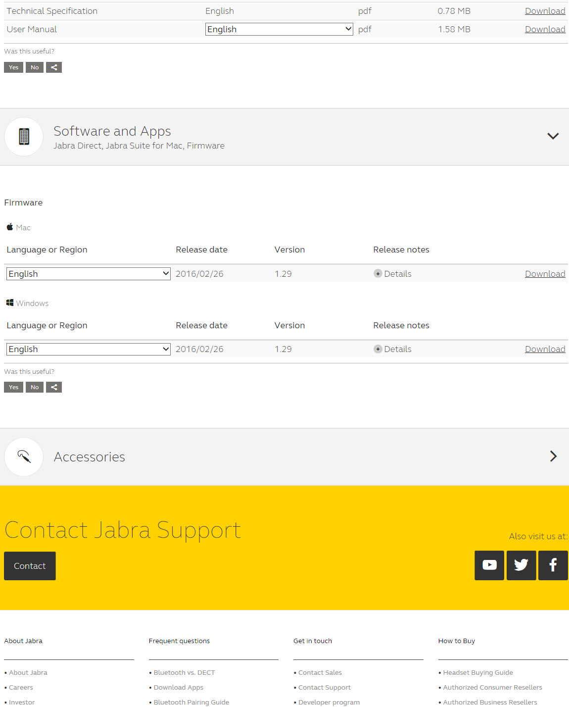Click the Windows logo next to Windows
This screenshot has height=707, width=569.
pyautogui.click(x=10, y=303)
